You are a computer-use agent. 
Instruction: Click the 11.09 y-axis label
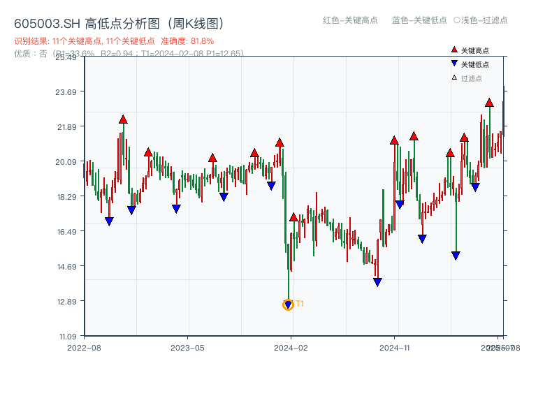pyautogui.click(x=68, y=337)
